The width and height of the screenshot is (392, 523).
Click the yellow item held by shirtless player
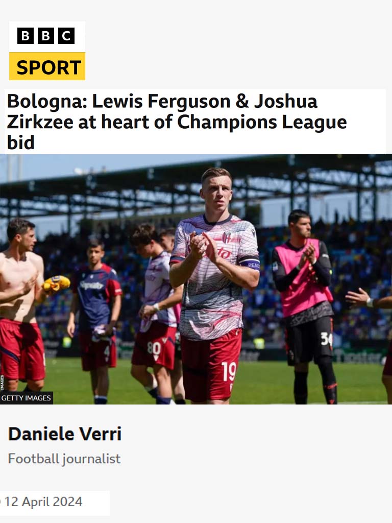click(56, 283)
